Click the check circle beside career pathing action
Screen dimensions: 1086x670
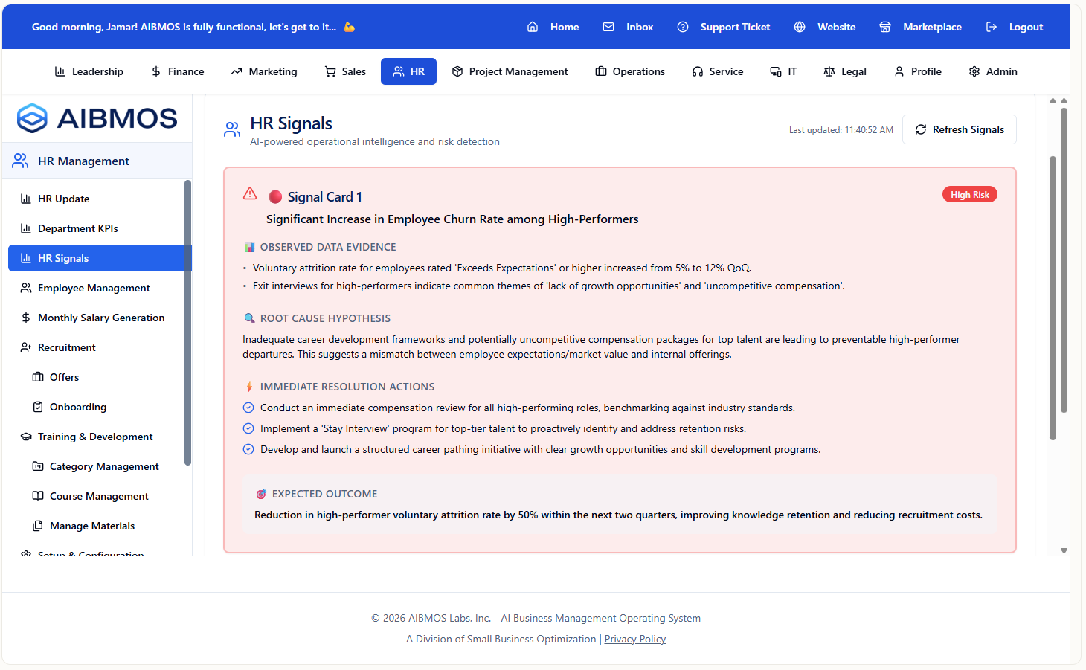[248, 449]
